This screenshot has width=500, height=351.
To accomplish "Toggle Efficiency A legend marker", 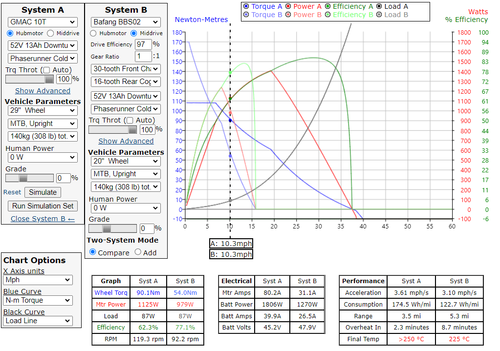I will 328,6.
